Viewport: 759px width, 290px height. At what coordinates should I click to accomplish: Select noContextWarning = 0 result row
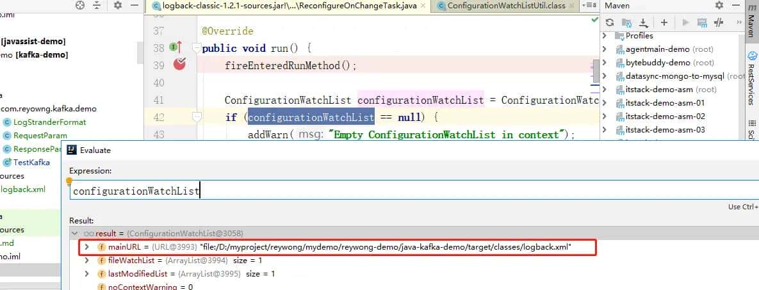click(x=150, y=287)
